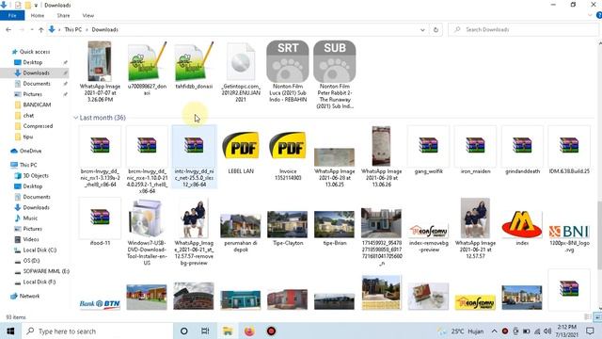
Task: Select the brcm-lnvgy nx1 archive file
Action: [x=100, y=157]
